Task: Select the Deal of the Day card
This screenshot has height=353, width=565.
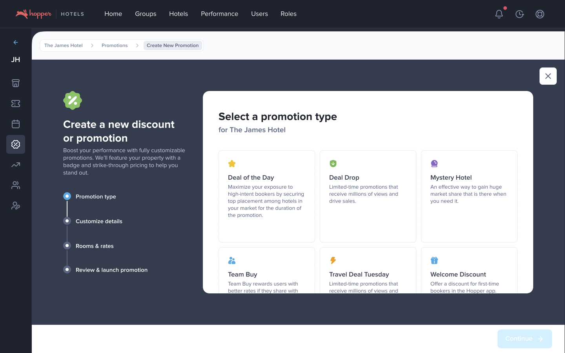Action: click(266, 196)
